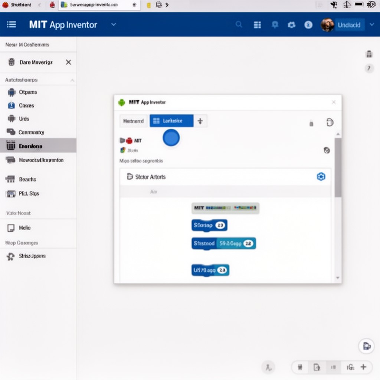Click the floating document button at bottom right

pos(366,346)
